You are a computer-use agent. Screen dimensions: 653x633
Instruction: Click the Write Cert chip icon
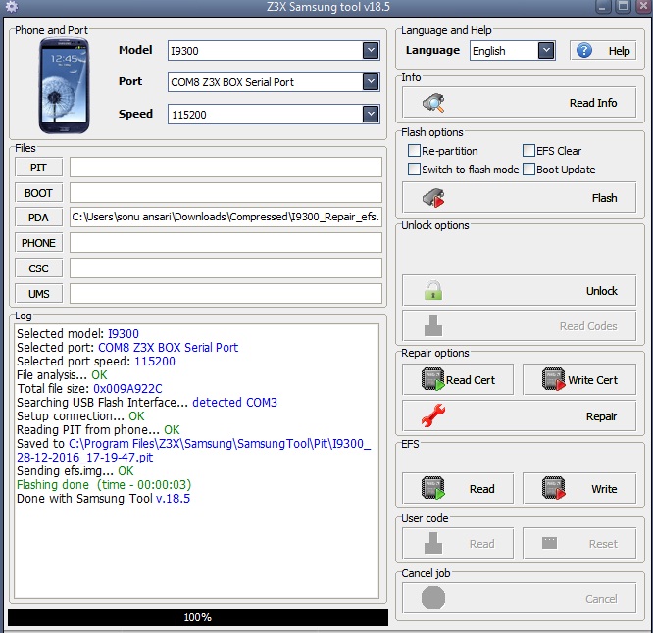tap(553, 379)
